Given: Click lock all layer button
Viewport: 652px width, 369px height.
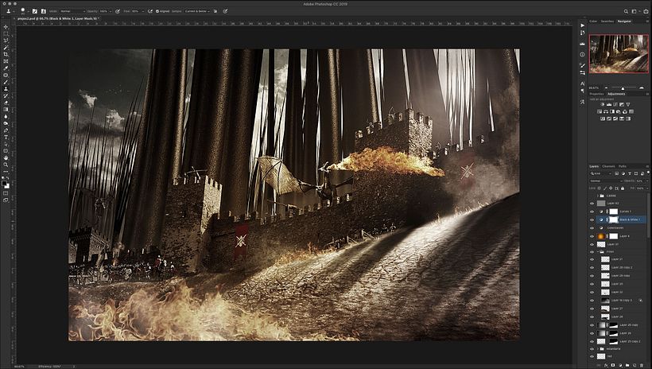Looking at the screenshot, I should [x=623, y=188].
